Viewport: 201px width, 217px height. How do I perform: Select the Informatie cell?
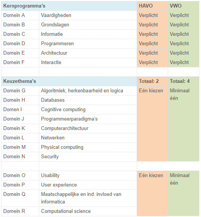coord(88,34)
